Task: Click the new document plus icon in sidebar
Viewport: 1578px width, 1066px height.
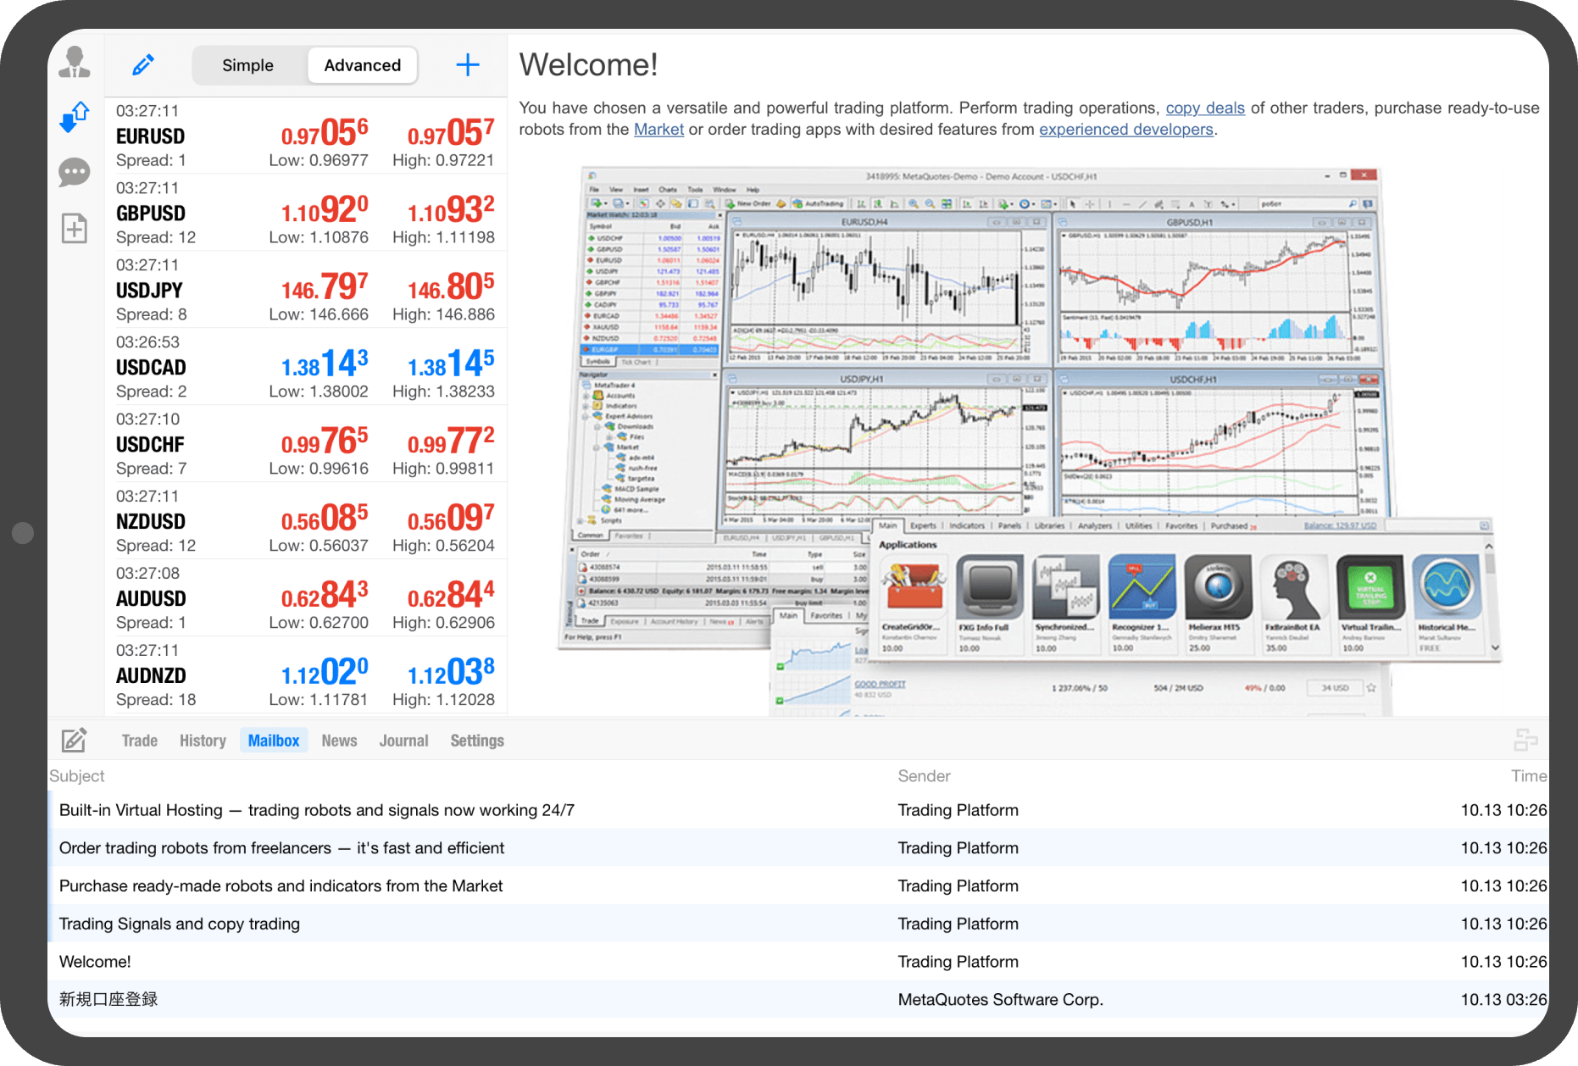Action: pos(75,228)
